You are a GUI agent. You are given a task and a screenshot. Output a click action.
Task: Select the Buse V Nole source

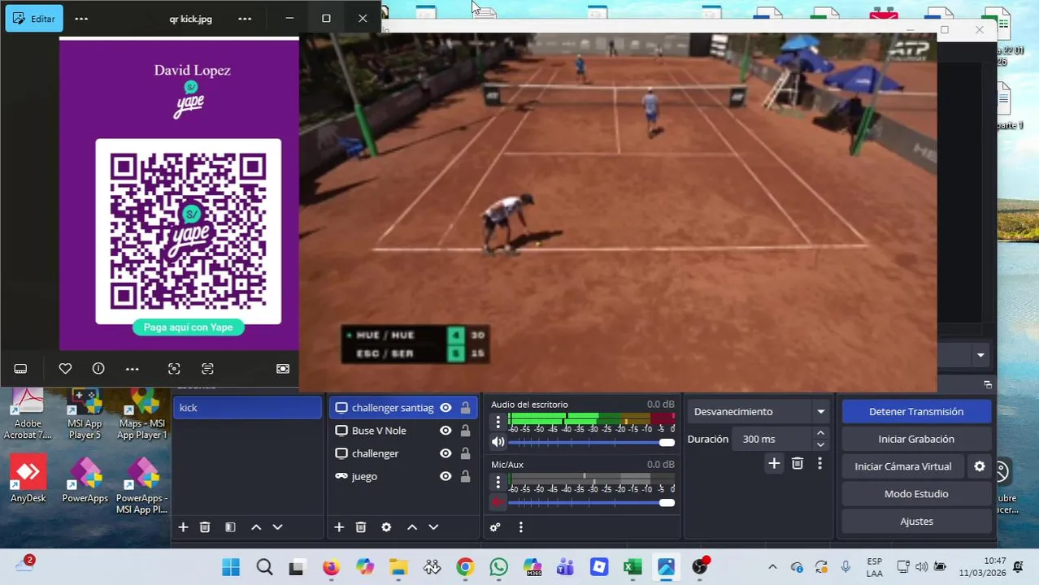click(x=379, y=431)
